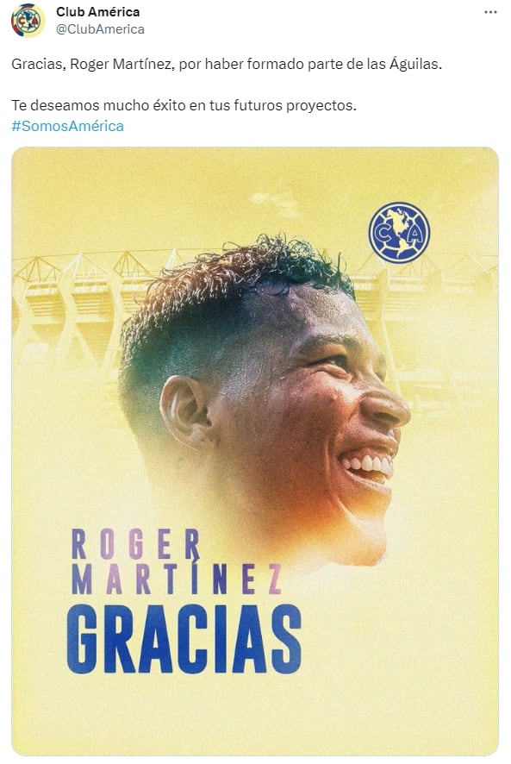
Task: Click the Club América crest in the poster
Action: pyautogui.click(x=399, y=233)
